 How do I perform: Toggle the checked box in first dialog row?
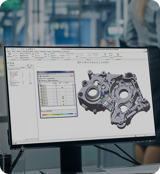click(x=56, y=85)
